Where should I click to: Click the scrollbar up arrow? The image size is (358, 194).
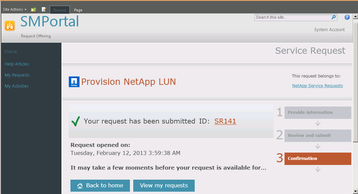click(x=355, y=16)
